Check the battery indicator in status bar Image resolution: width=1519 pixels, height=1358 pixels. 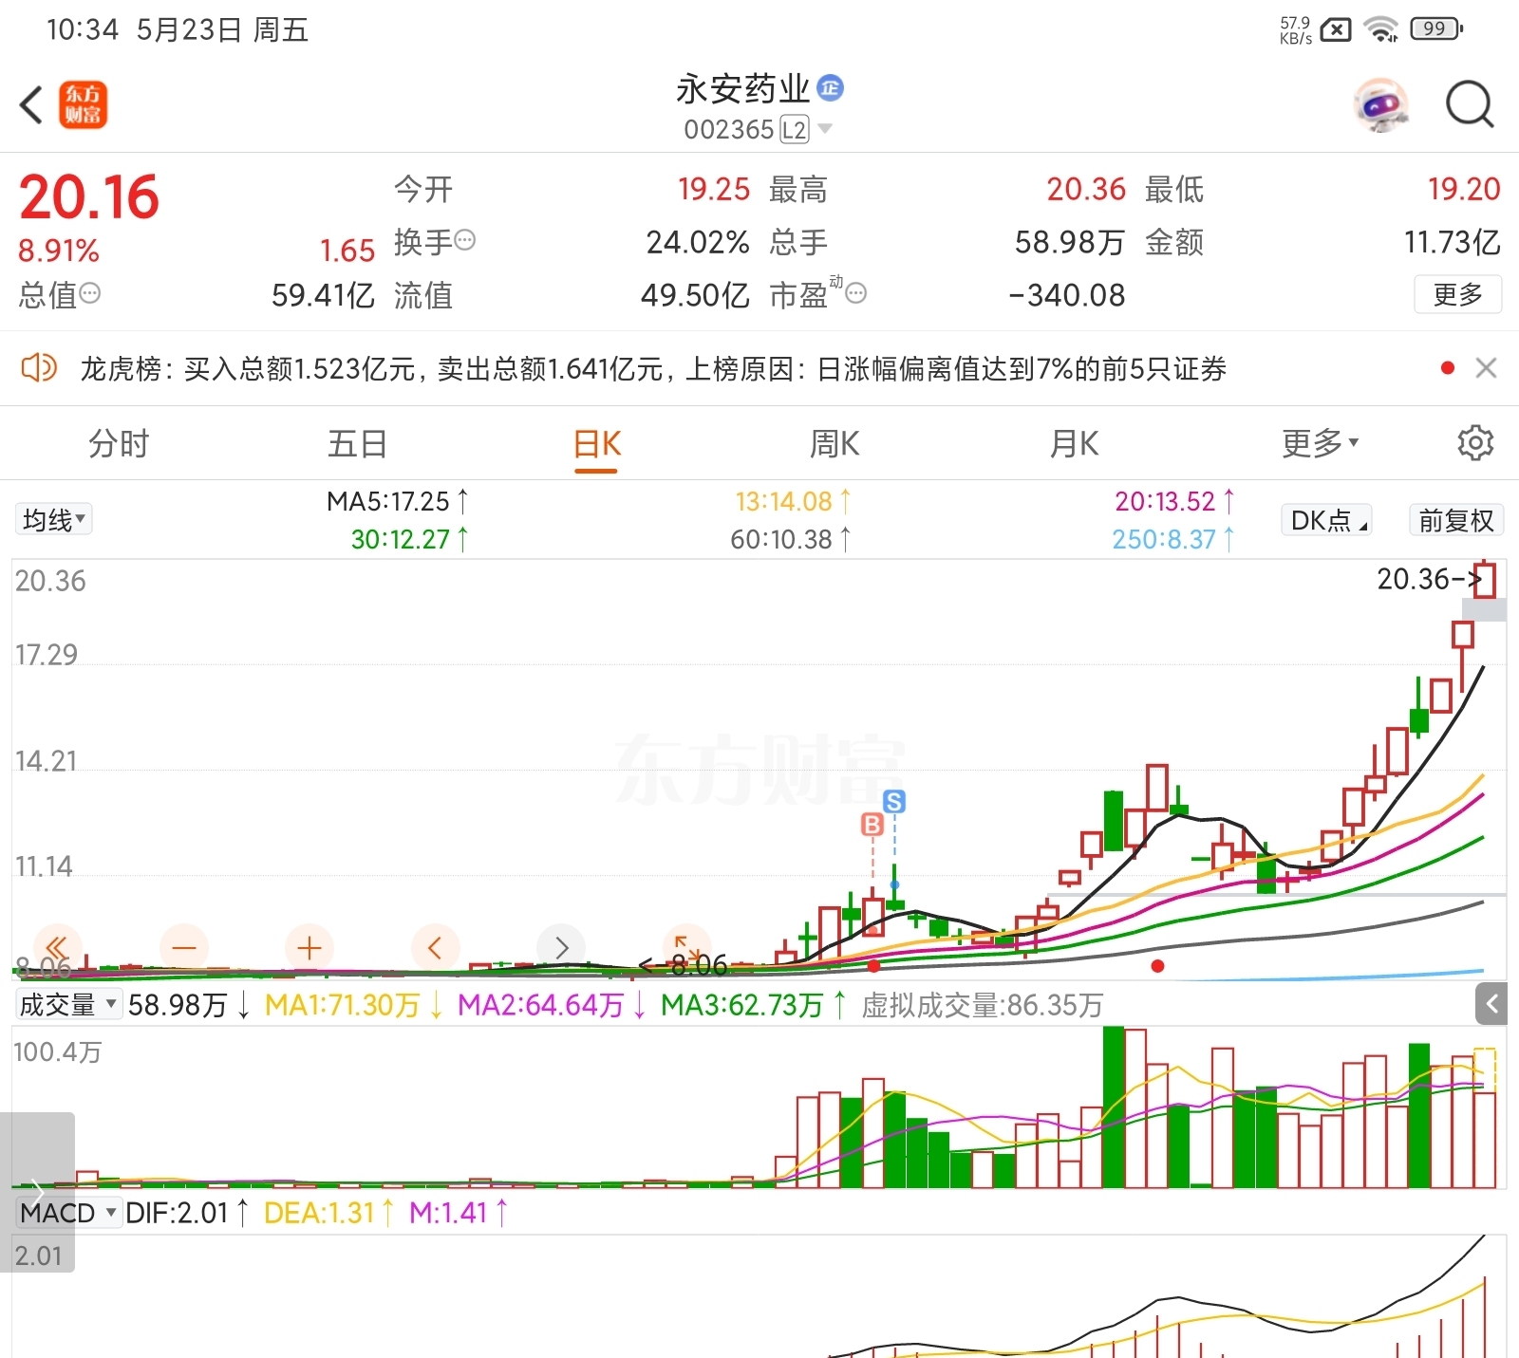click(x=1436, y=29)
